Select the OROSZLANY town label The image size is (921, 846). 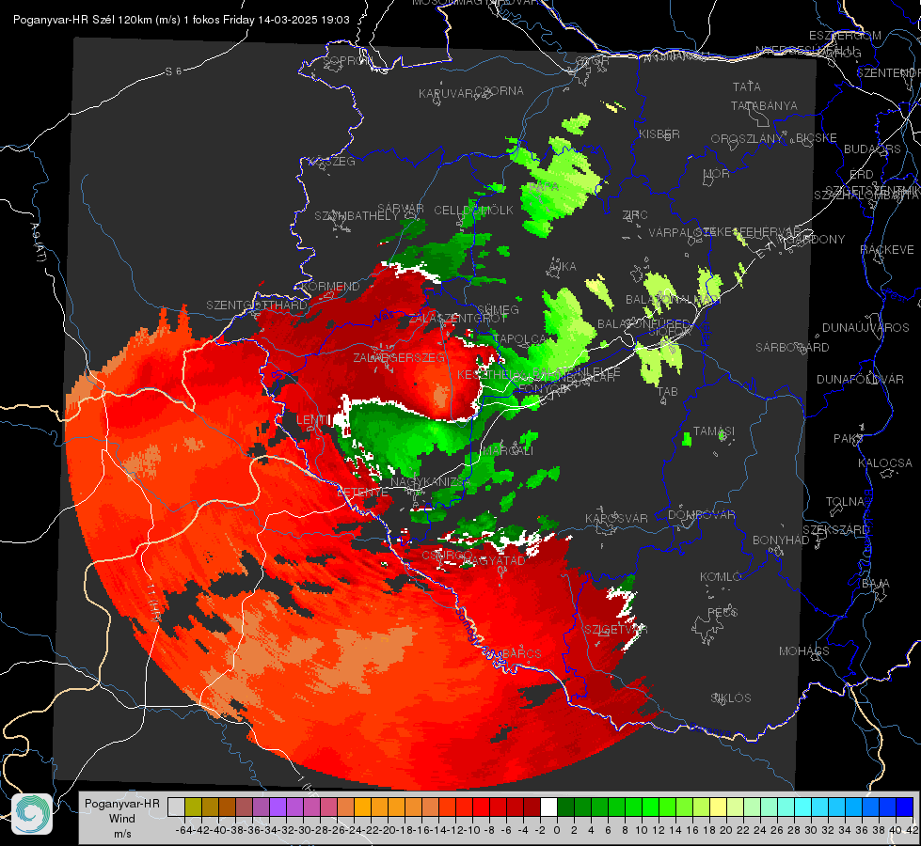pos(747,139)
